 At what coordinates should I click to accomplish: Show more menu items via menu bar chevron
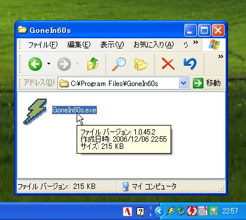click(x=196, y=42)
